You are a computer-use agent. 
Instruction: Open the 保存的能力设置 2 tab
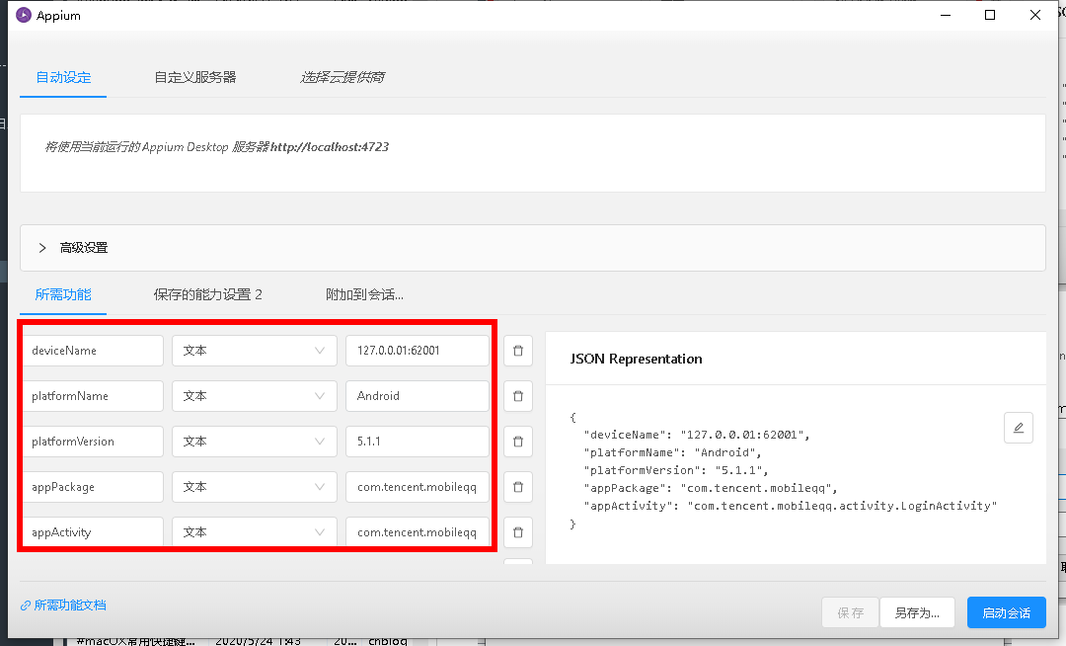click(x=207, y=294)
